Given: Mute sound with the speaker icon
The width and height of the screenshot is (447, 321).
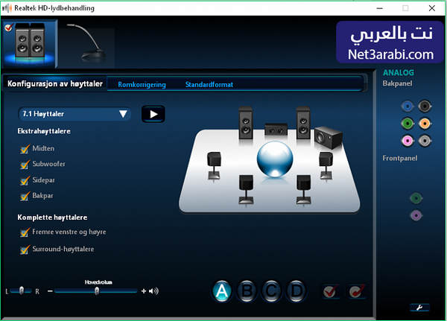Looking at the screenshot, I should [x=153, y=291].
